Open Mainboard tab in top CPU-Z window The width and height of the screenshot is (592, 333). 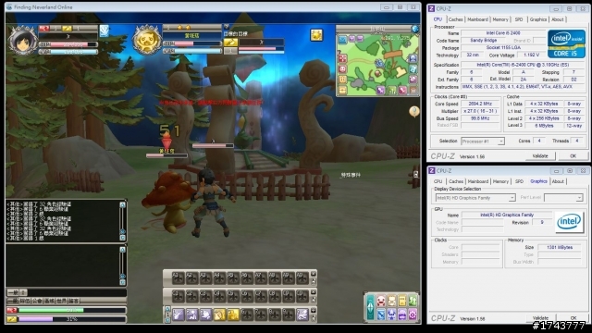tap(477, 19)
